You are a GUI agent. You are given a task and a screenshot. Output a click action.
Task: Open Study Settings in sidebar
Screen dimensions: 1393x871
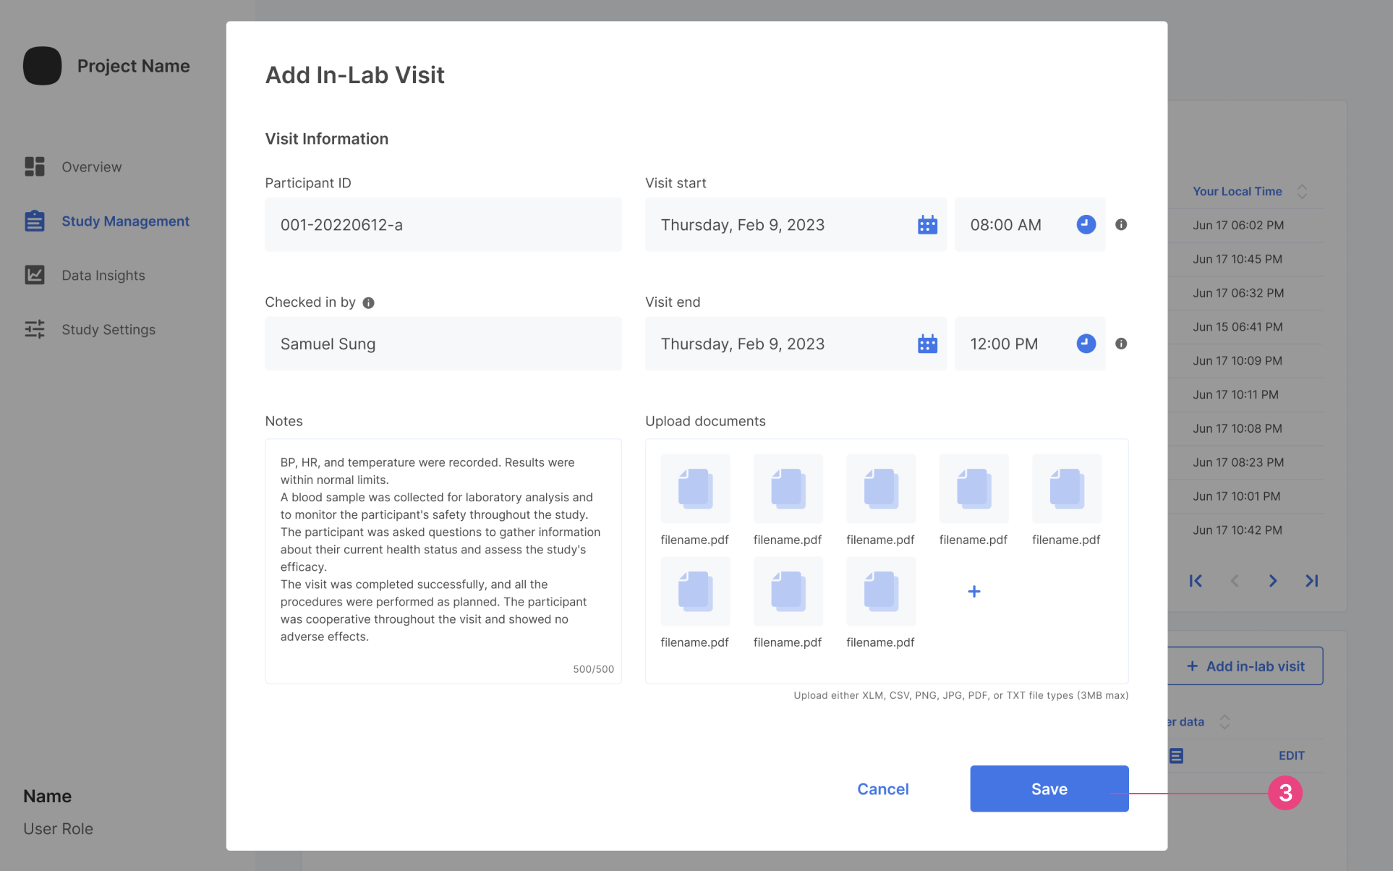(108, 329)
